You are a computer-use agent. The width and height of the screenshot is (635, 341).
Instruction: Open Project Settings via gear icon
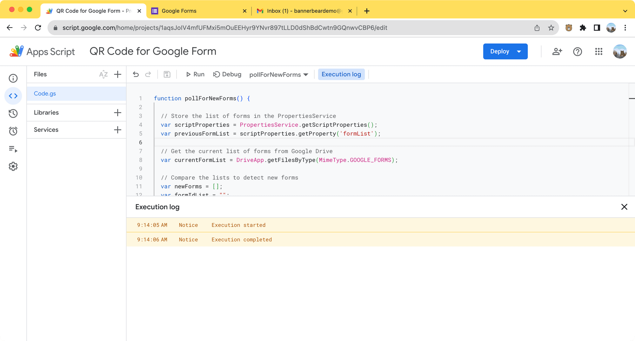click(x=13, y=166)
